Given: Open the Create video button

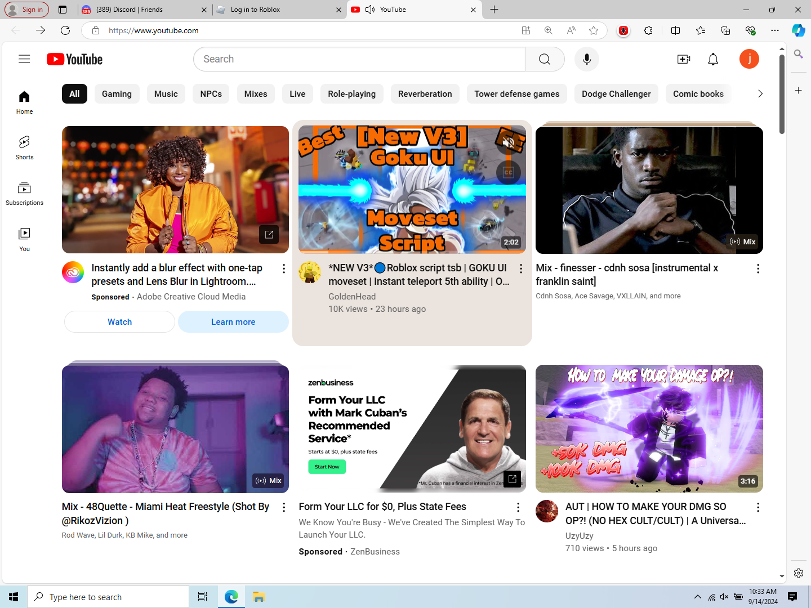Looking at the screenshot, I should tap(684, 59).
